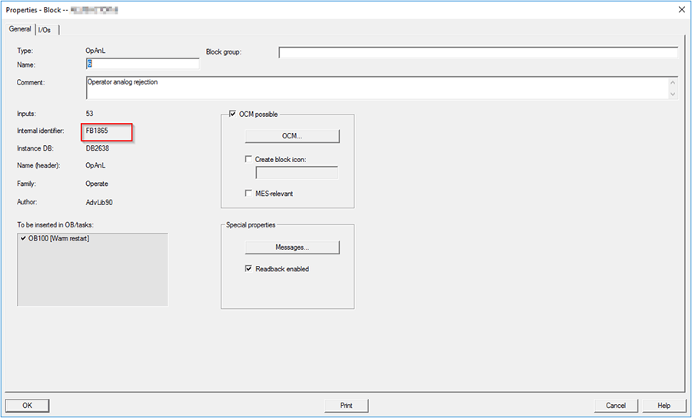
Task: Toggle the Readback enabled checkbox
Action: click(x=249, y=268)
